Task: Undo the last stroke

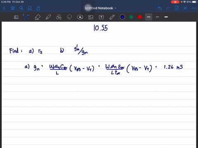Action: (160, 8)
